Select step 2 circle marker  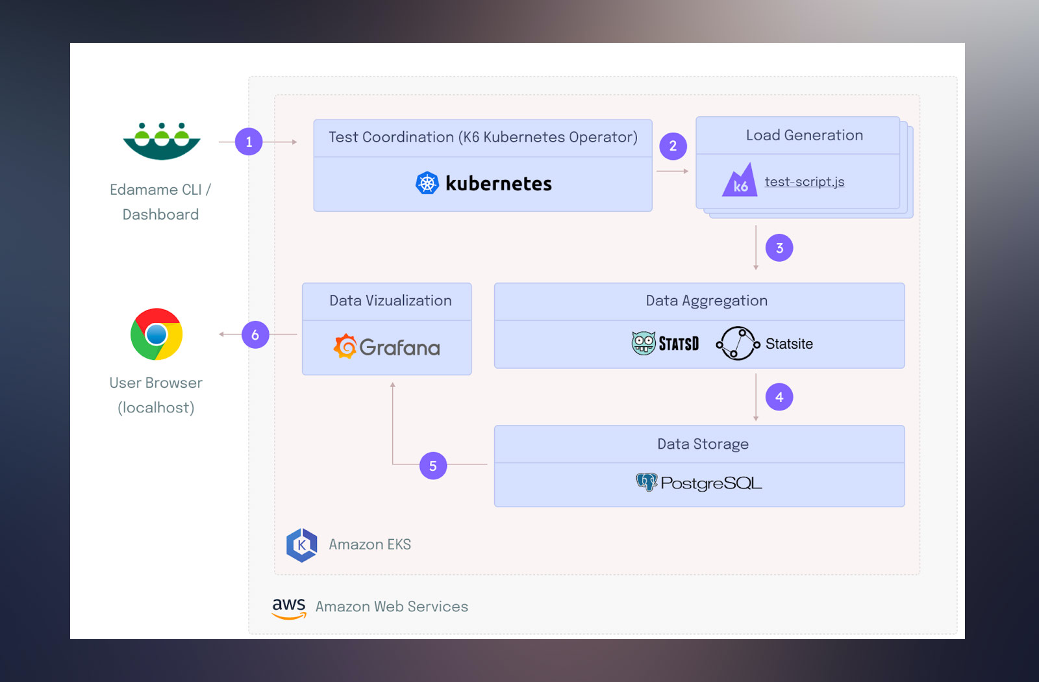tap(673, 146)
